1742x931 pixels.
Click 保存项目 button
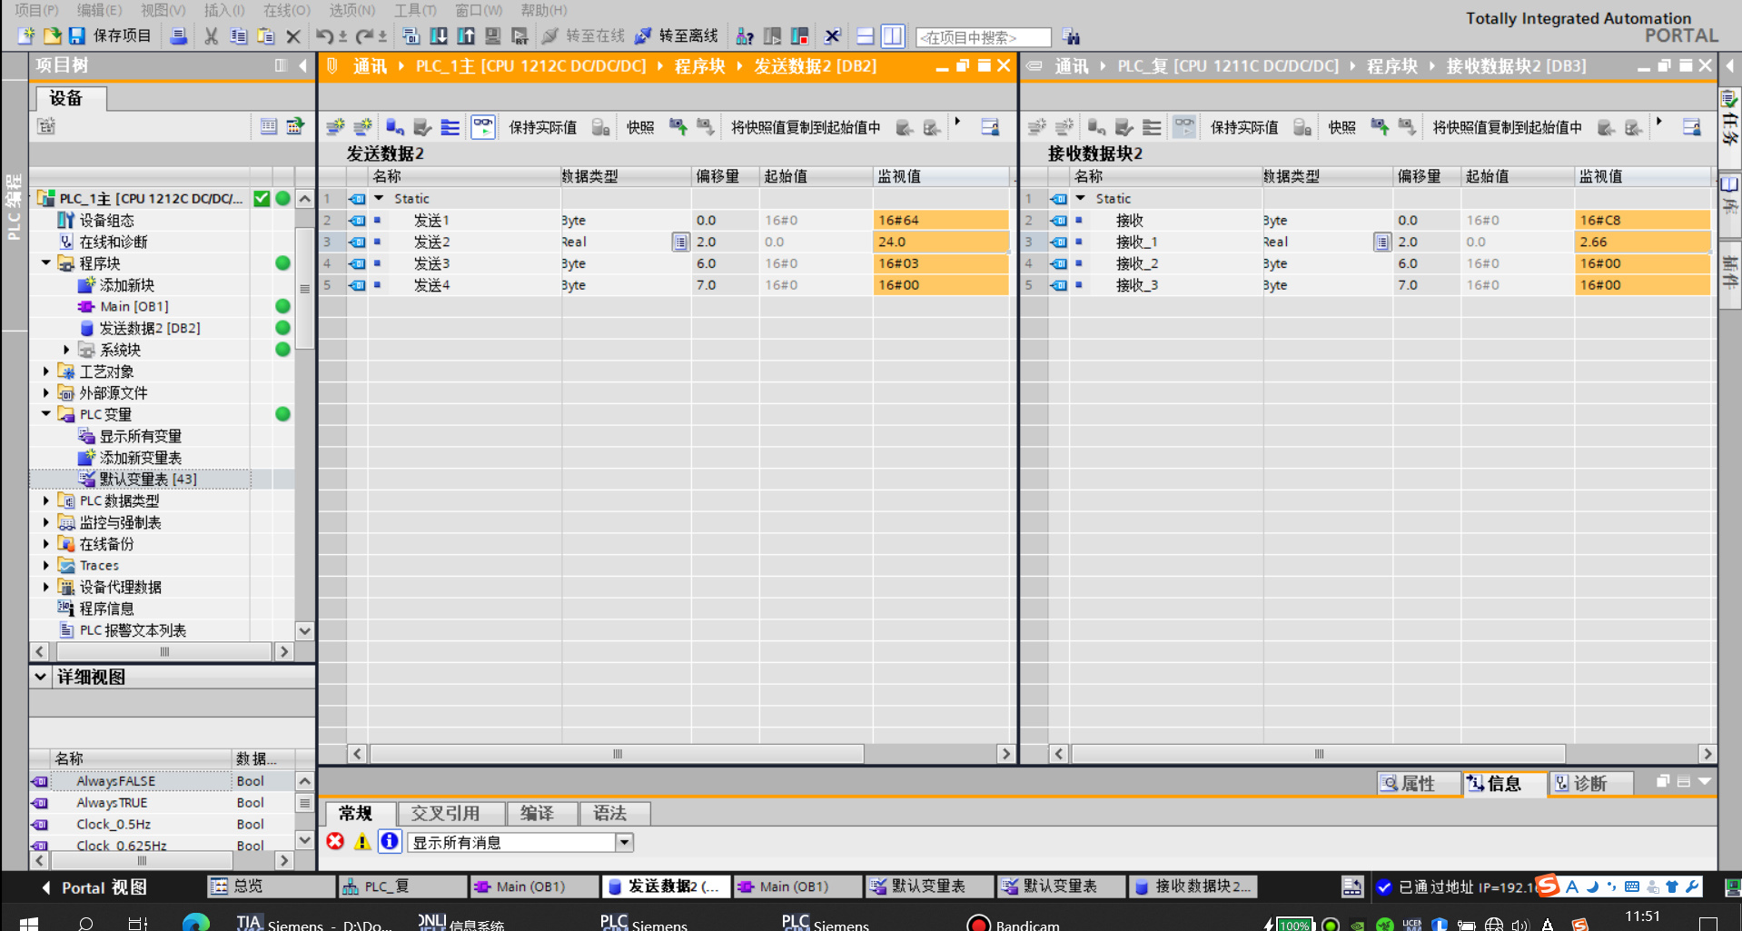[111, 35]
